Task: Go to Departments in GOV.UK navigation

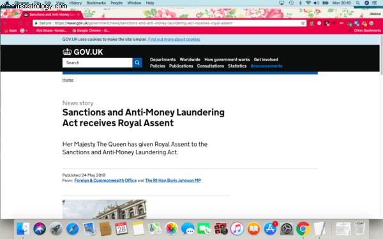Action: click(163, 59)
